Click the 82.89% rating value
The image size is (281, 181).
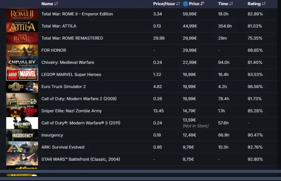(x=255, y=14)
